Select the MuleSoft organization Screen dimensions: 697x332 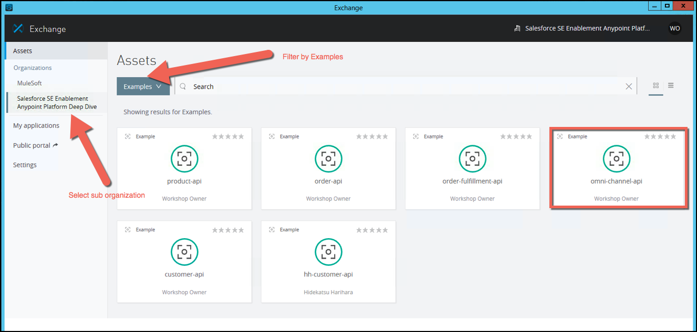click(x=29, y=83)
